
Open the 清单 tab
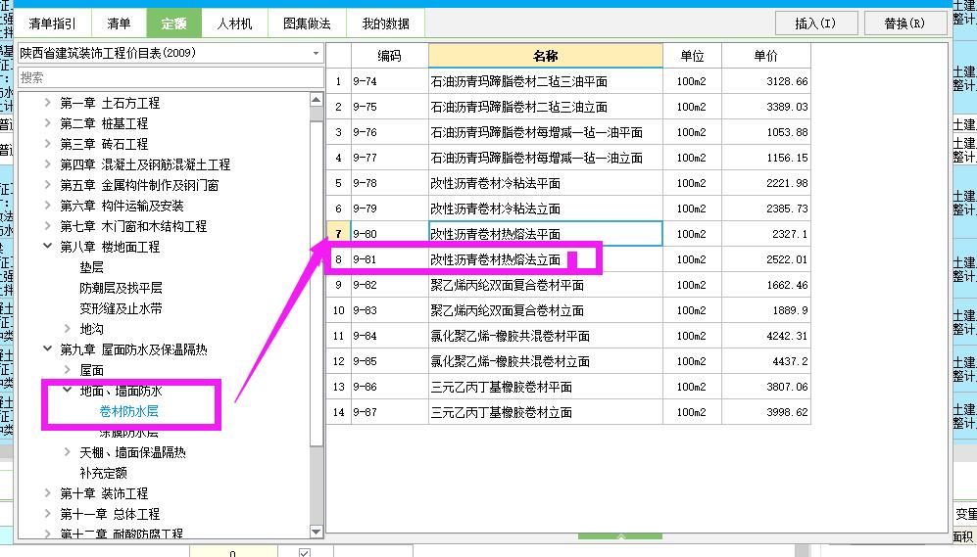(x=119, y=23)
